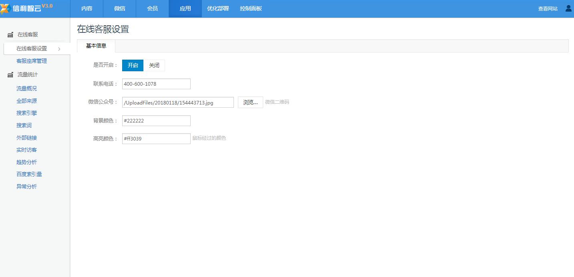Click the user profile icon
This screenshot has width=574, height=277.
coord(568,8)
